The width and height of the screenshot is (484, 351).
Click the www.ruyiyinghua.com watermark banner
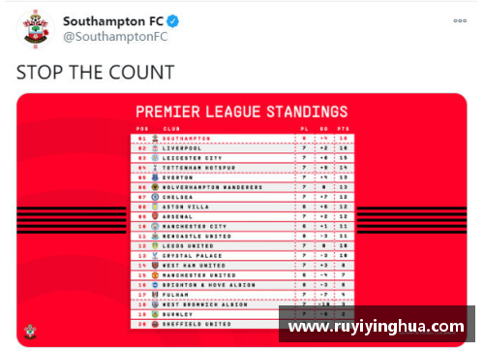click(x=377, y=324)
